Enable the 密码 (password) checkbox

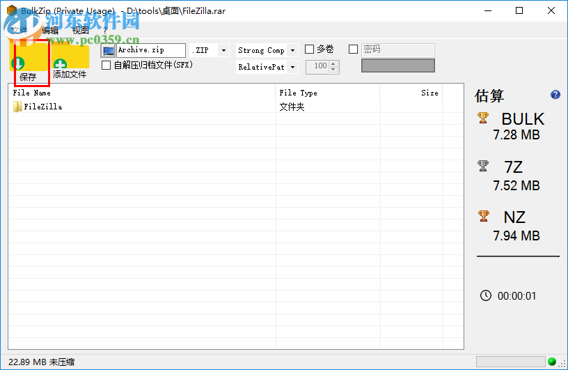coord(353,49)
